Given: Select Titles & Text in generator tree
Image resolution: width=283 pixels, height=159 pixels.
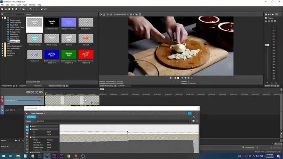Looking at the screenshot, I should 15,39.
